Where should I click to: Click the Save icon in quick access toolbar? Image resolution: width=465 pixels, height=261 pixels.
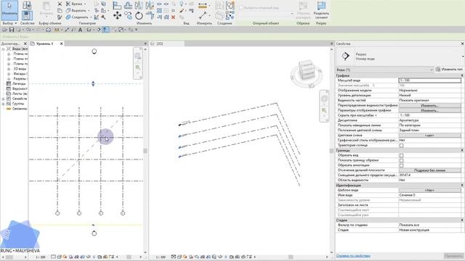[12, 30]
